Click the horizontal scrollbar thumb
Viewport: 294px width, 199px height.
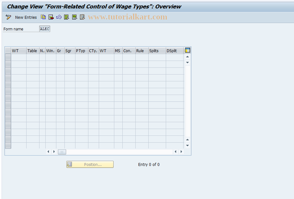(62, 152)
